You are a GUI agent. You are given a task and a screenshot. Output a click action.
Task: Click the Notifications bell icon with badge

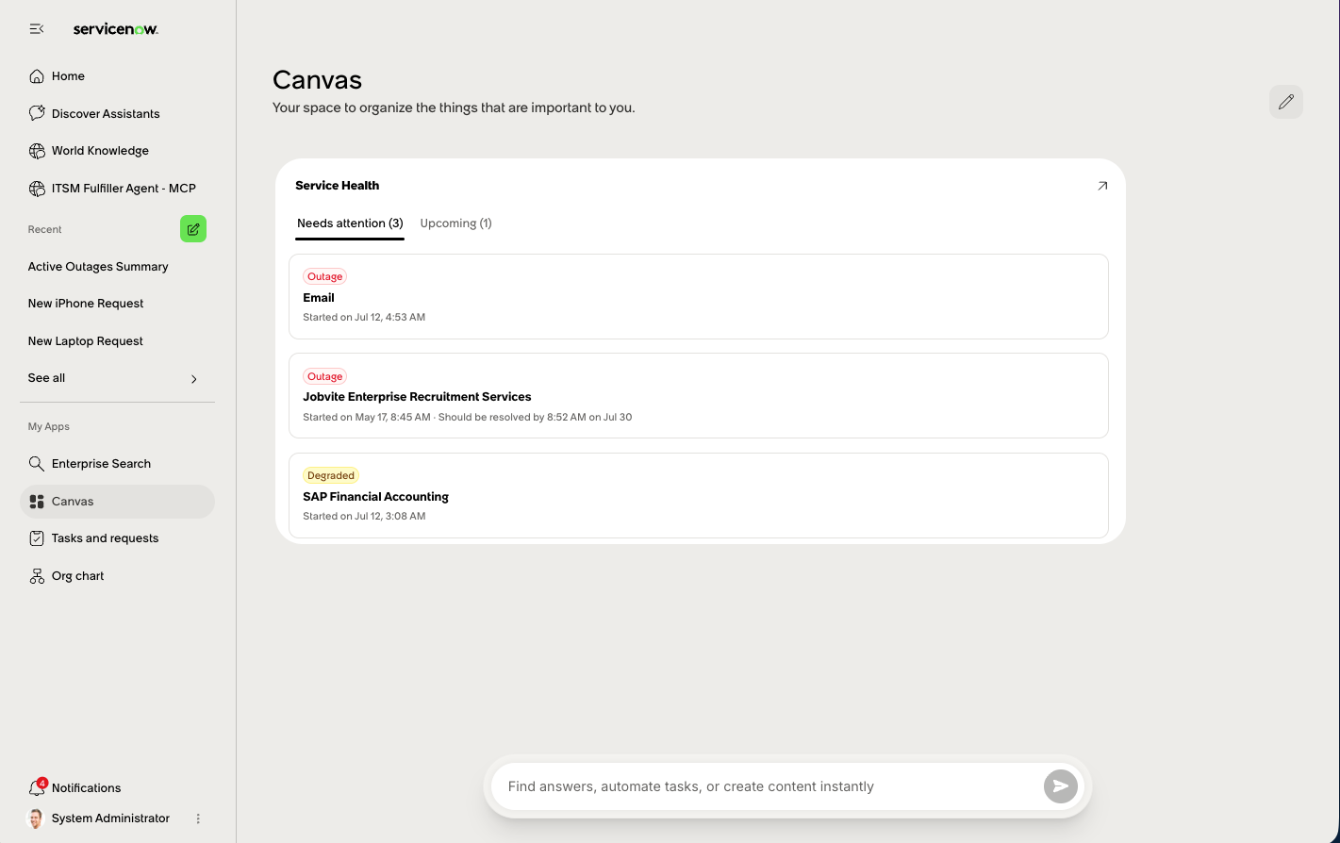(38, 787)
